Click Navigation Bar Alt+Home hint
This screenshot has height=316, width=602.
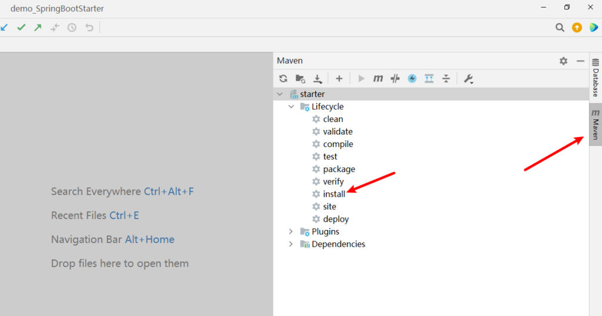click(x=112, y=240)
